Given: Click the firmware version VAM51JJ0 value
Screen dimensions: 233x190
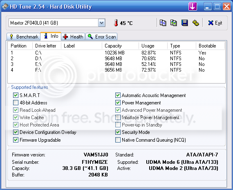Looking at the screenshot, I should [x=96, y=154].
